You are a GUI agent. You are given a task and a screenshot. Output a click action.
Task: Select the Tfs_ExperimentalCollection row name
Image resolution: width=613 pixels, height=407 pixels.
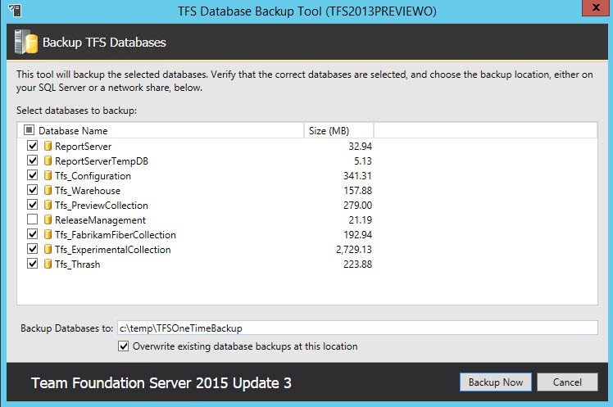112,250
